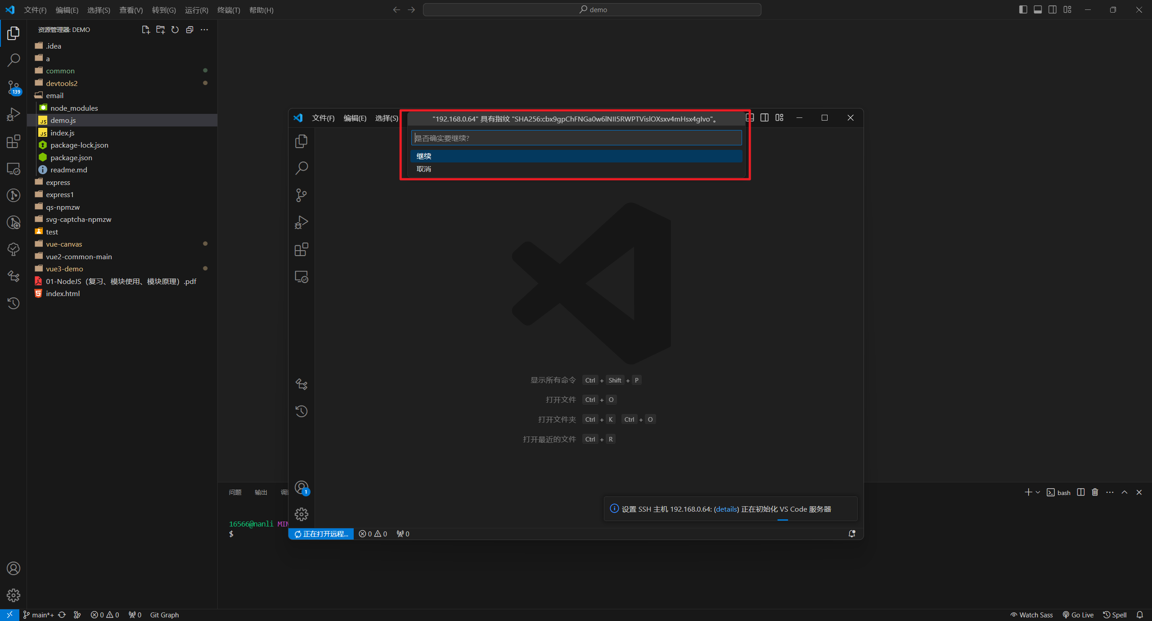Viewport: 1152px width, 621px height.
Task: Open notifications bell in back window status bar
Action: coord(1140,615)
